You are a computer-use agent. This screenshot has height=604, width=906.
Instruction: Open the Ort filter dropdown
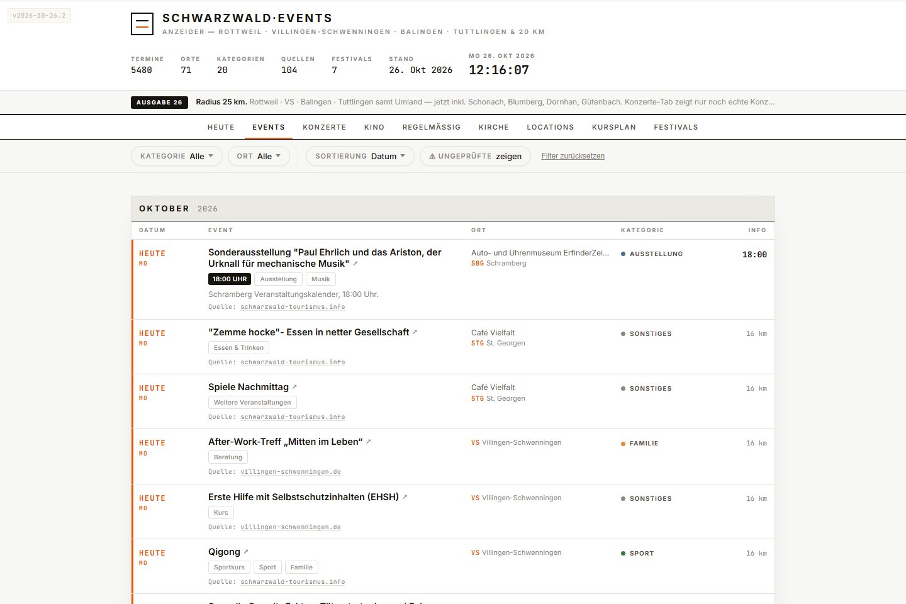point(259,156)
